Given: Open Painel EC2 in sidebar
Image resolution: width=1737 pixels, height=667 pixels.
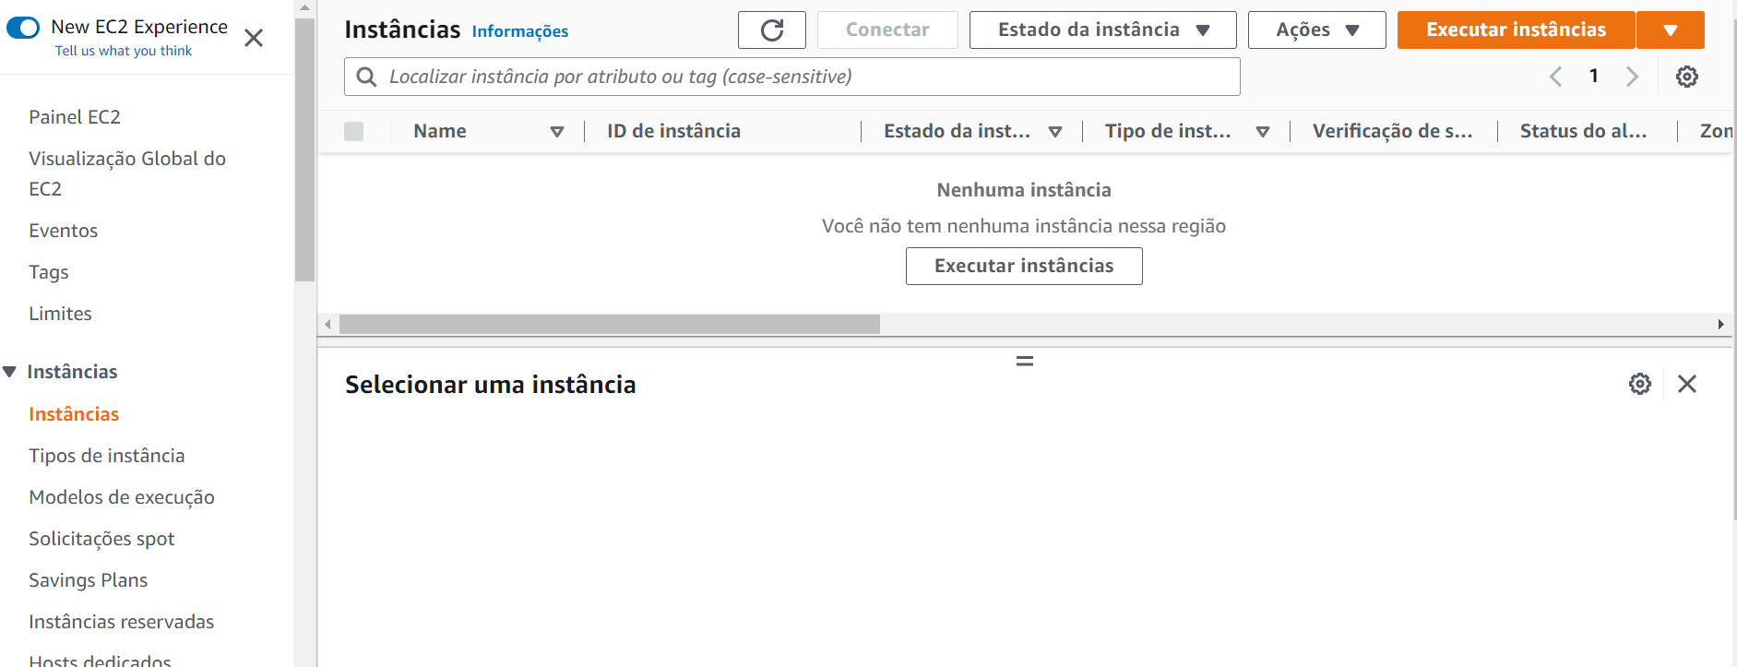Looking at the screenshot, I should (75, 117).
